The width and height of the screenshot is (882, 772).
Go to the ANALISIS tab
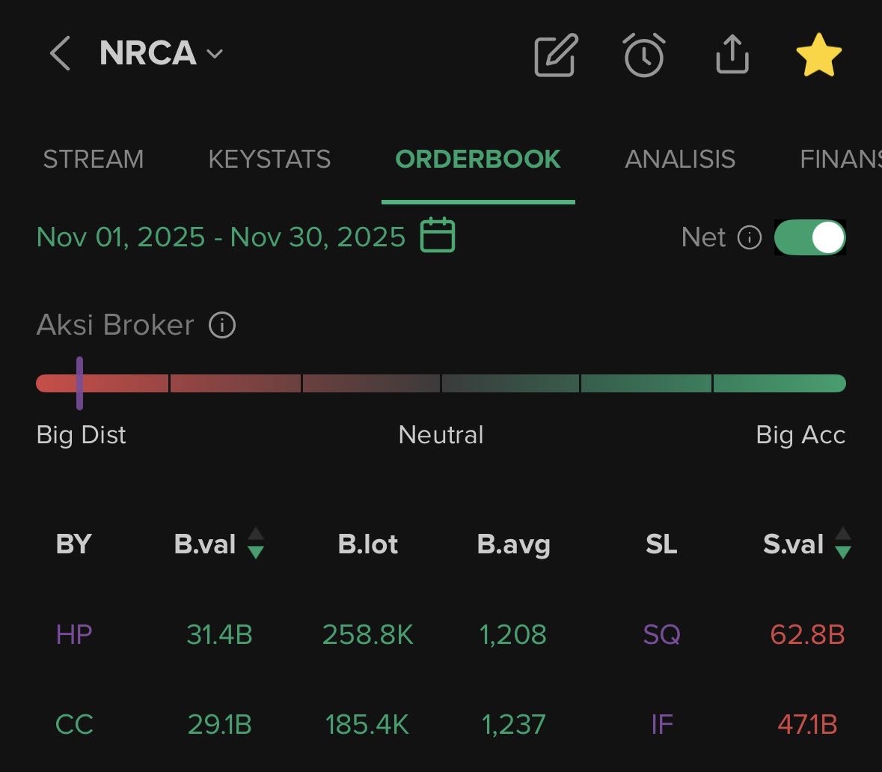(x=680, y=159)
